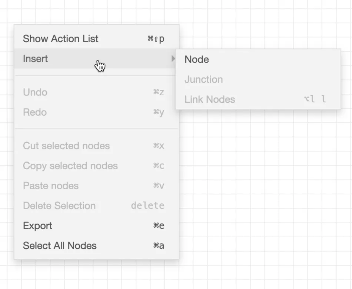Click the cmd-e shortcut next to Export
This screenshot has height=289, width=352.
158,225
